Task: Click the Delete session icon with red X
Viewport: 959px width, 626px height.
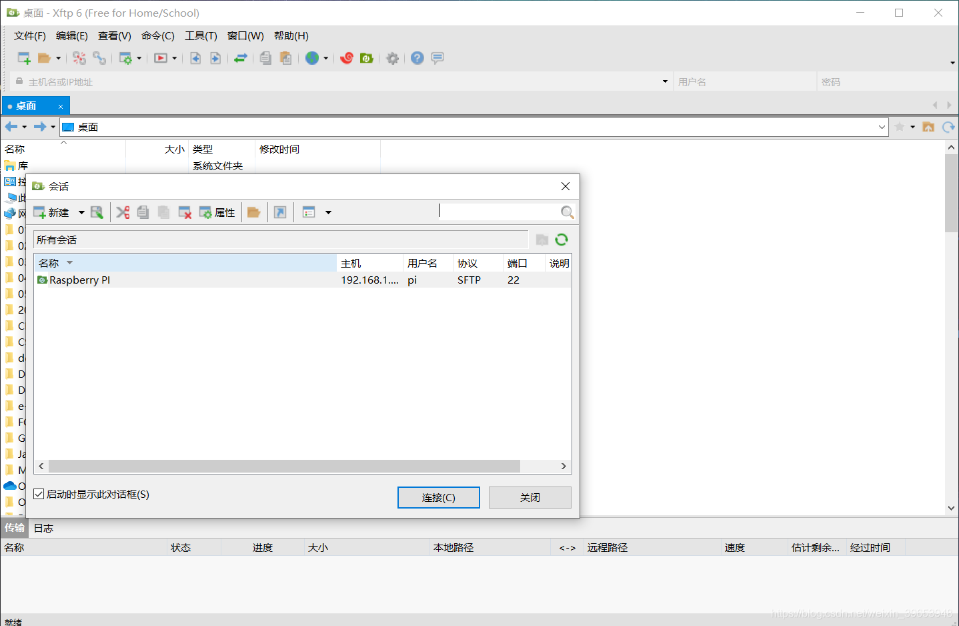Action: (185, 212)
